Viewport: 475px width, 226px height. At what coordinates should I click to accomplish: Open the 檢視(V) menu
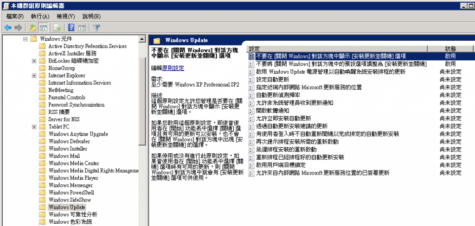(66, 17)
